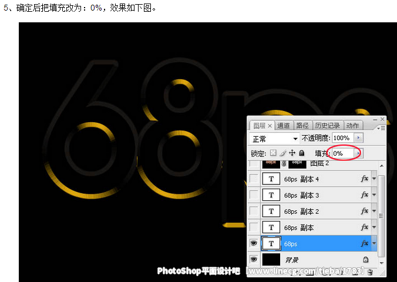Click the fx icon on 68ps 副本 4 layer
Screen dimensions: 397x282
pyautogui.click(x=364, y=179)
